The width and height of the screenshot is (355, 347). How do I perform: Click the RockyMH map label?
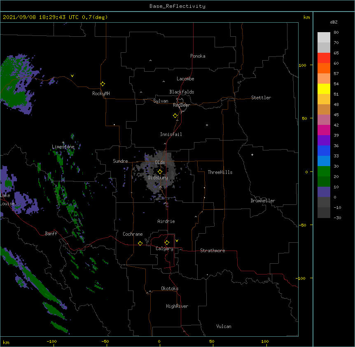101,94
